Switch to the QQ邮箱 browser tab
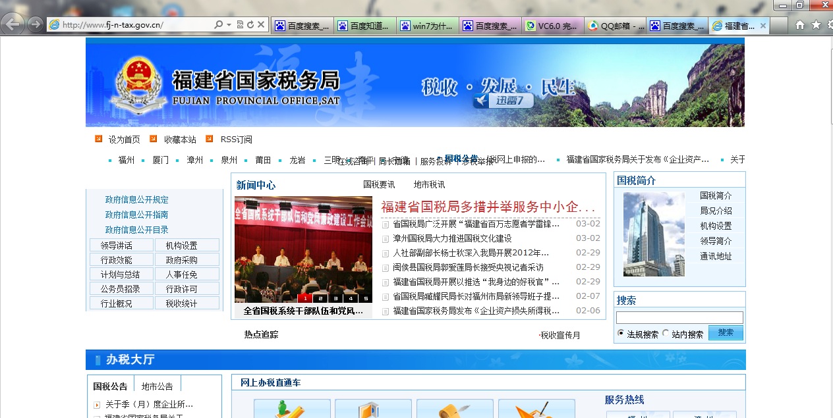The width and height of the screenshot is (833, 418). 616,26
